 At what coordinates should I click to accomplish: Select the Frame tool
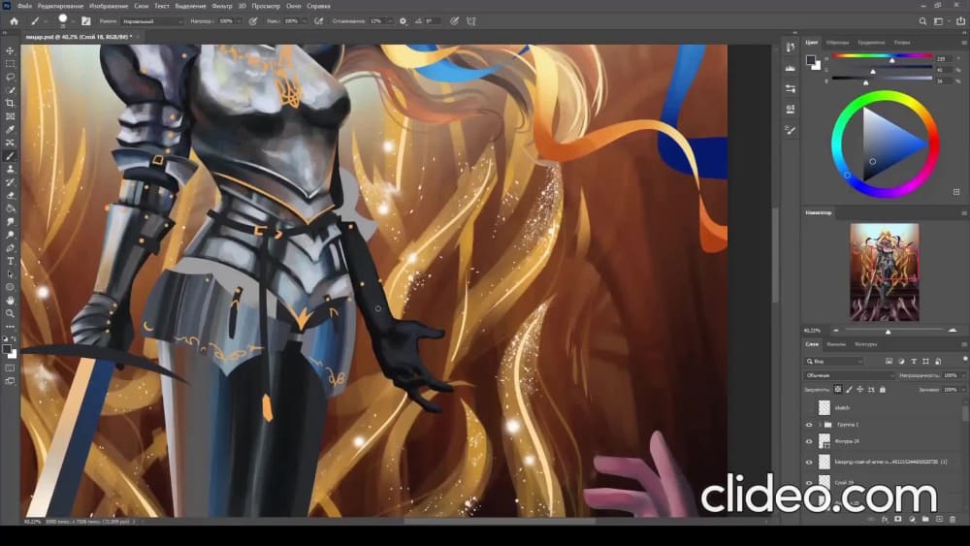(x=10, y=116)
